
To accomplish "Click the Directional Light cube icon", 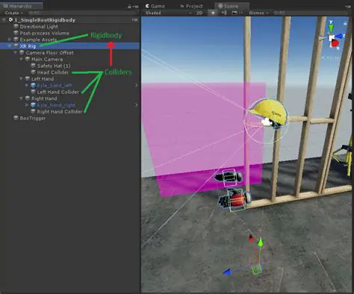I will 16,26.
